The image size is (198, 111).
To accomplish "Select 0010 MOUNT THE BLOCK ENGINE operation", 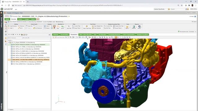I will click(x=29, y=45).
